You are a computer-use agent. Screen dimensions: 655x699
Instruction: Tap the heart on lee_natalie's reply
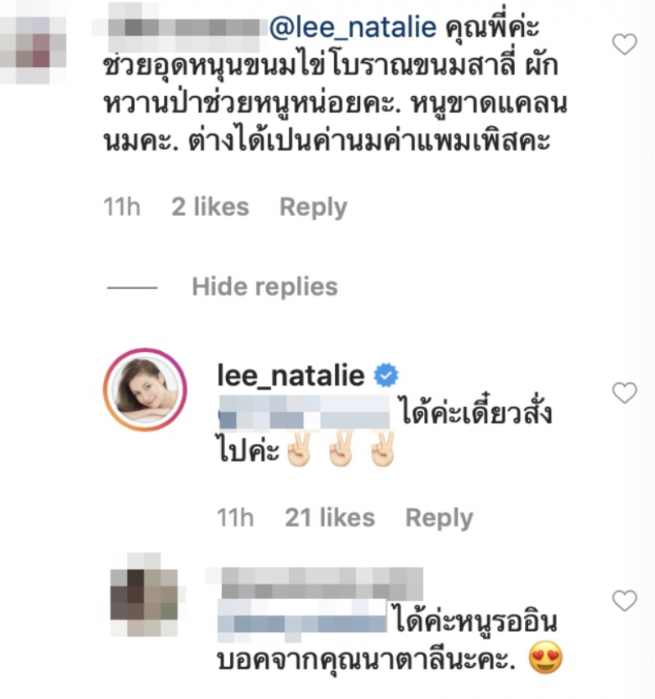624,393
